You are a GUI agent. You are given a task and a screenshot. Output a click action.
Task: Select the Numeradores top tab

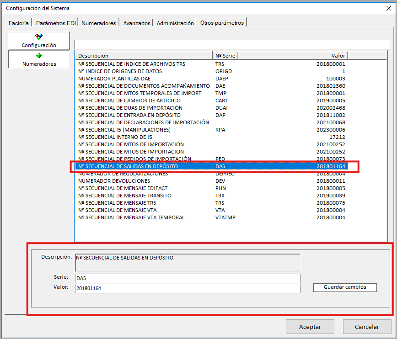coord(98,23)
